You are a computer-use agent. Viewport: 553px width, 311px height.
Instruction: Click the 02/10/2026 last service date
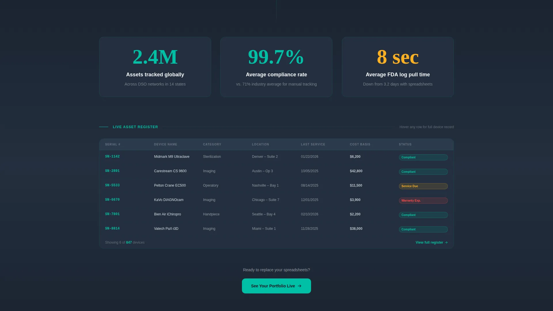click(310, 214)
